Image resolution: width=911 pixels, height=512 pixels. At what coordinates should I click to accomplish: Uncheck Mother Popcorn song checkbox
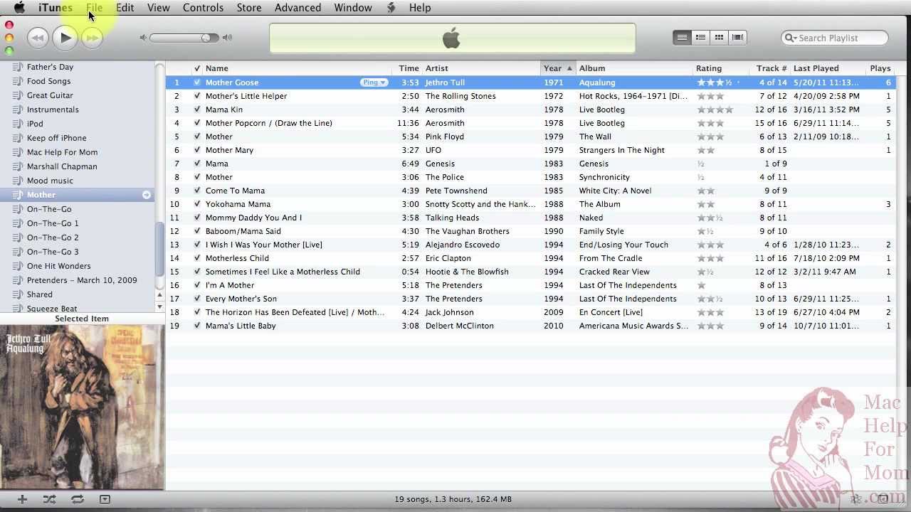coord(197,123)
